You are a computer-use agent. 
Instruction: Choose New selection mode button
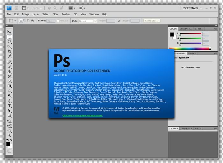coord(21,21)
